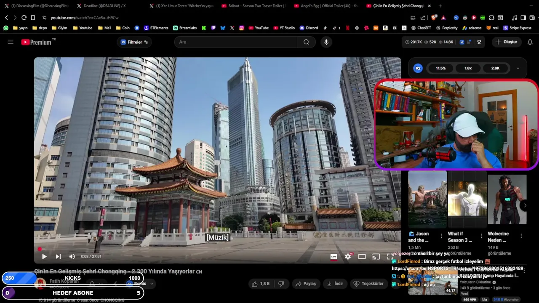Open the YT Studio bookmark

point(284,28)
